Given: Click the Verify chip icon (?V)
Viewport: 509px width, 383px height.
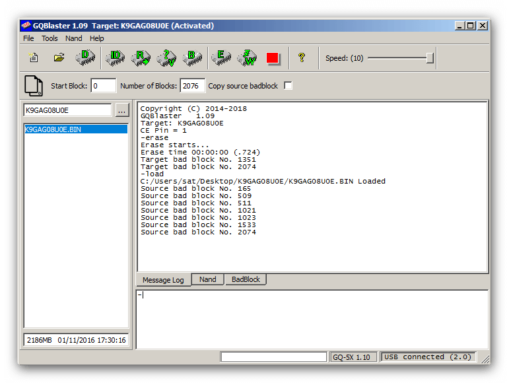Looking at the screenshot, I should tap(166, 58).
